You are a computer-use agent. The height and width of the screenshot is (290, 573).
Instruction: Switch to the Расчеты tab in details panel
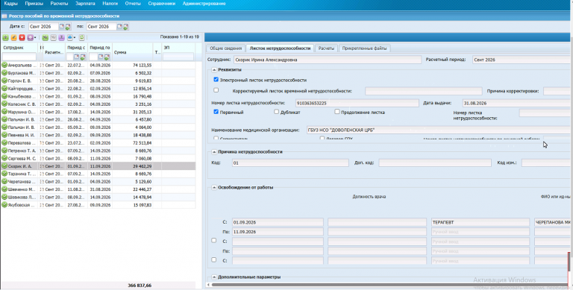point(326,48)
